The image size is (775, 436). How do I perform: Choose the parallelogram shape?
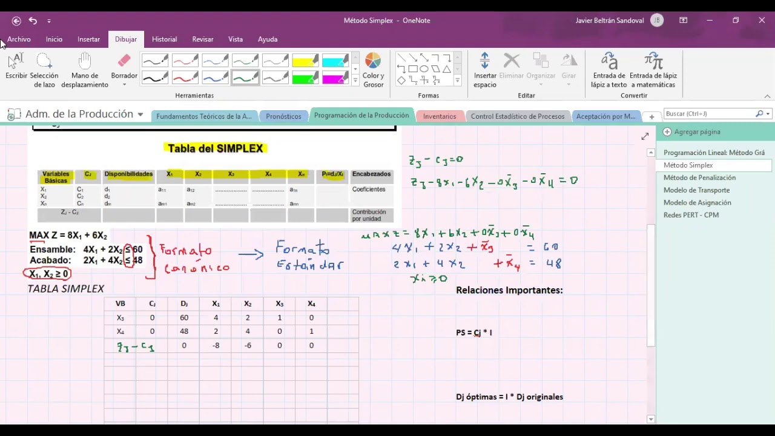tap(435, 69)
